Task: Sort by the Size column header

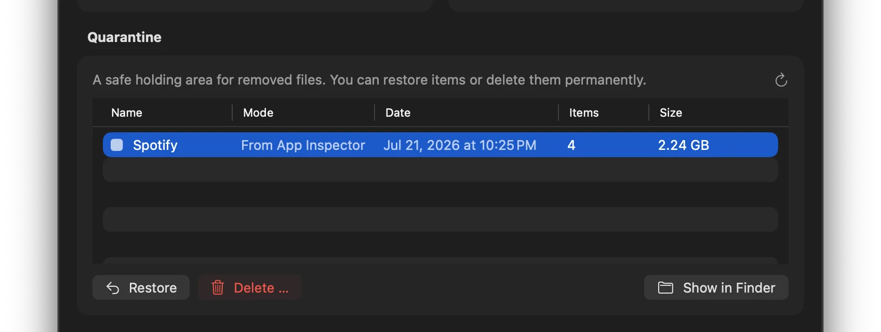Action: [671, 113]
